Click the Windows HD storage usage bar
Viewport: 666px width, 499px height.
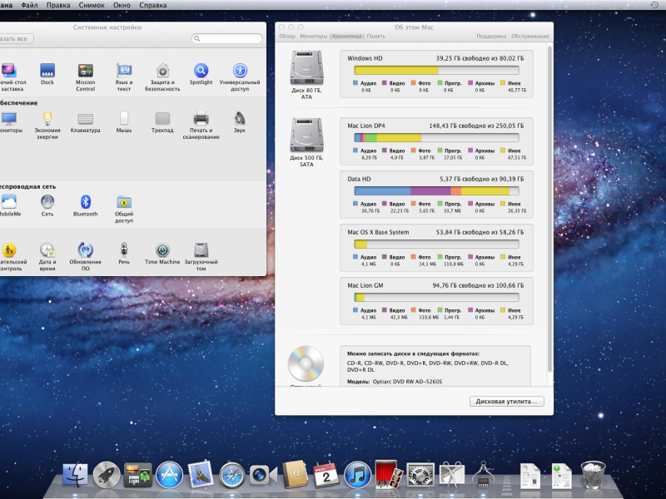pos(436,71)
